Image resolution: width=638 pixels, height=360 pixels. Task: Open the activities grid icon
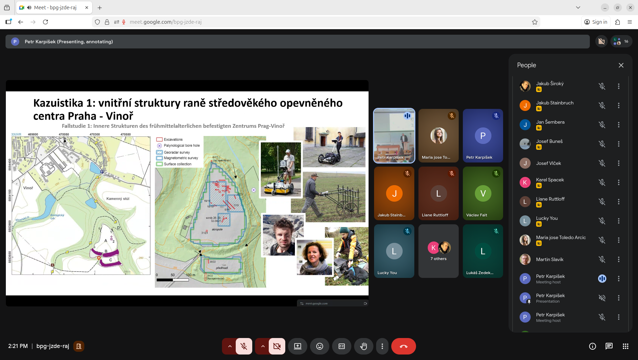[625, 346]
